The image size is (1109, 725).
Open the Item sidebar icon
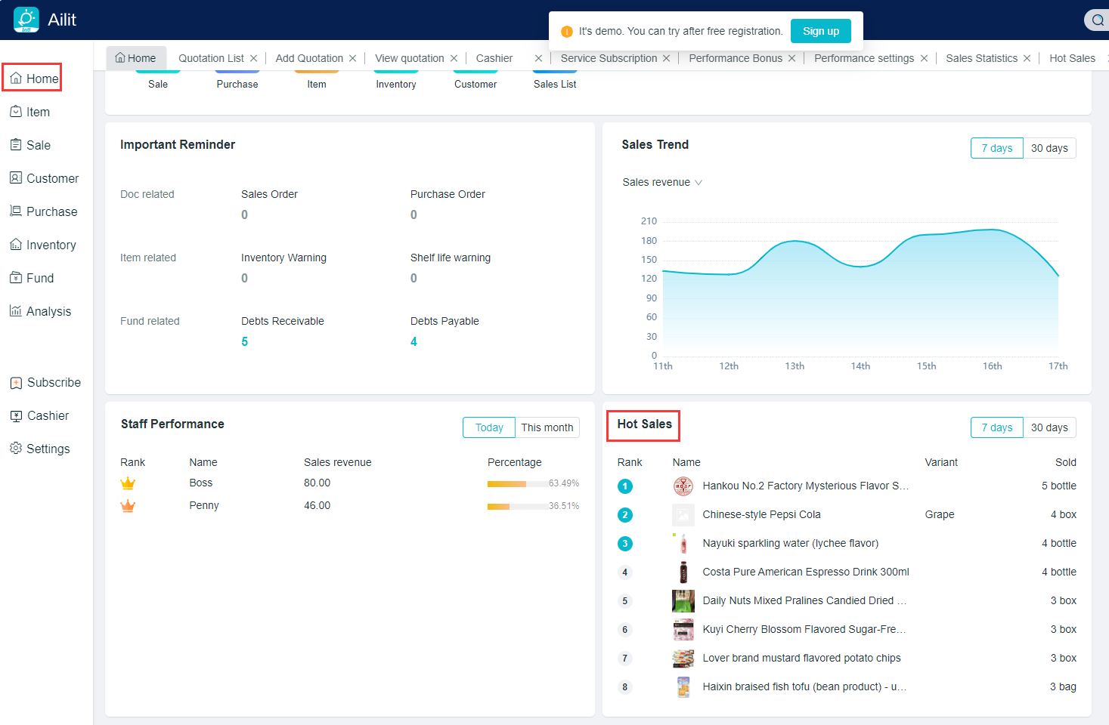pos(16,112)
